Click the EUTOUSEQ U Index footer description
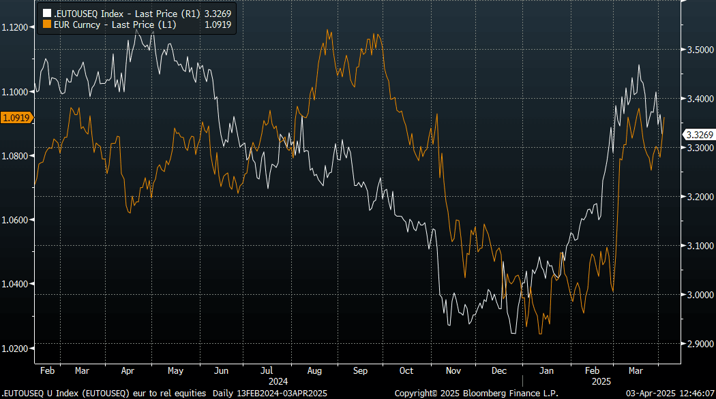This screenshot has width=716, height=399. click(x=105, y=393)
